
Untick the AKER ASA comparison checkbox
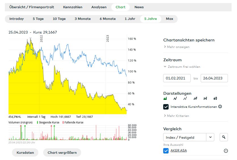click(x=166, y=151)
